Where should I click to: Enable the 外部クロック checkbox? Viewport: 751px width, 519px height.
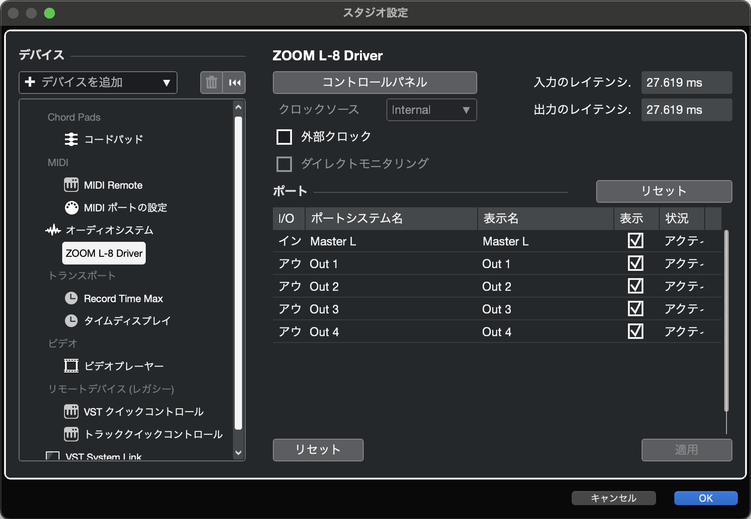click(x=284, y=137)
